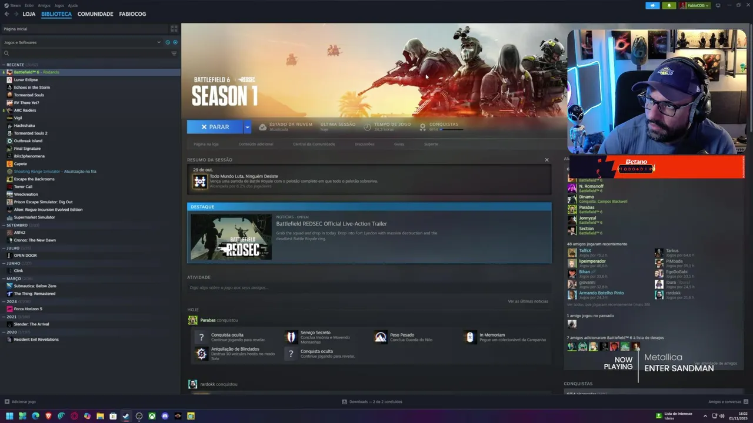Click the In Memoriam achievement icon
Image resolution: width=753 pixels, height=423 pixels.
point(469,337)
